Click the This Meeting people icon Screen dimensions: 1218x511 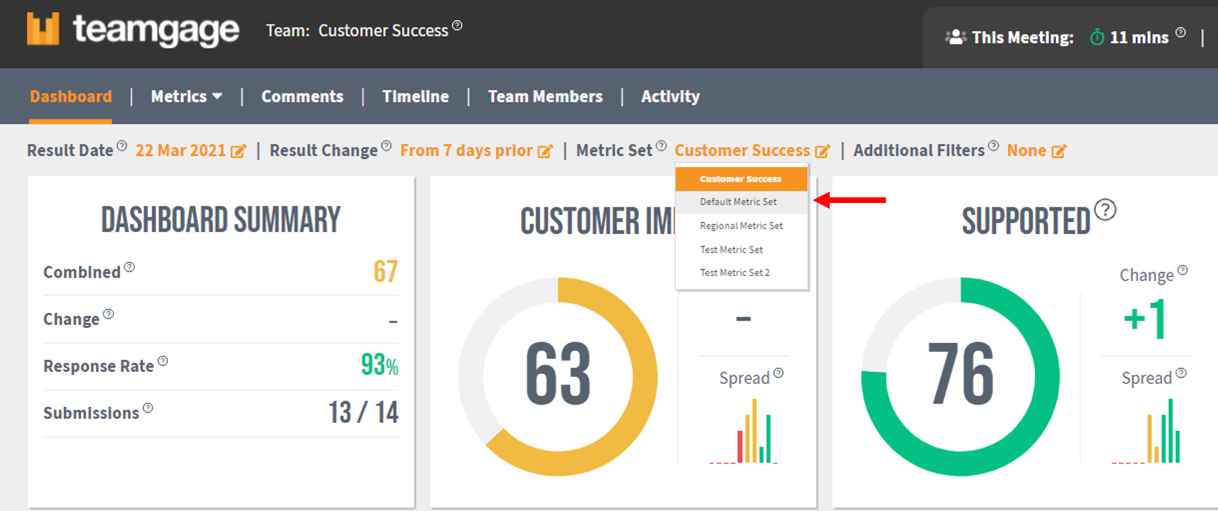pos(956,37)
